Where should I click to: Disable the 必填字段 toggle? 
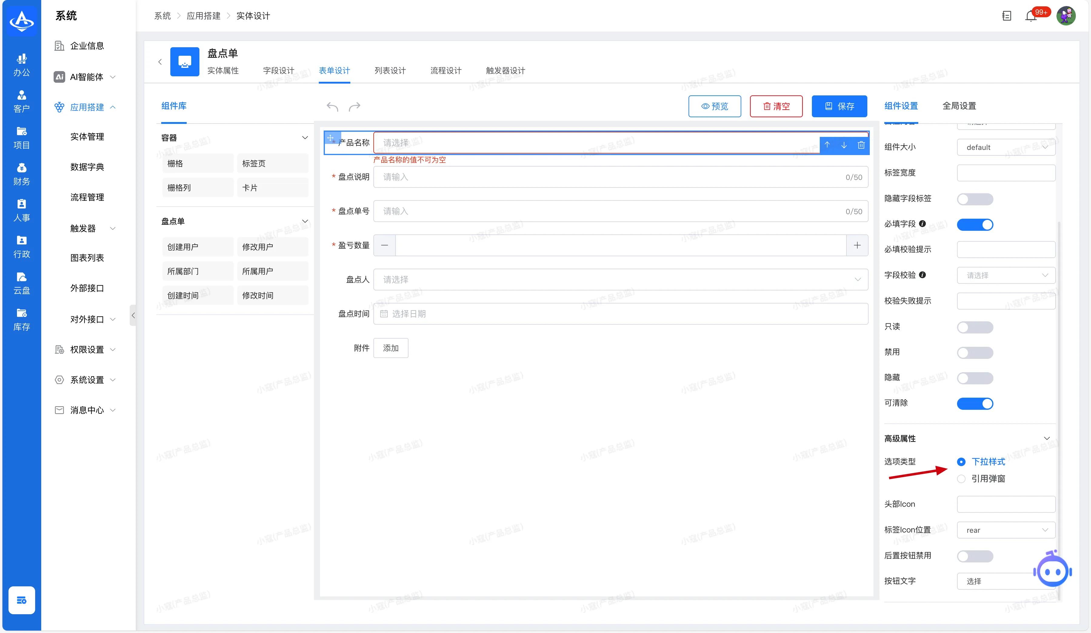tap(975, 224)
